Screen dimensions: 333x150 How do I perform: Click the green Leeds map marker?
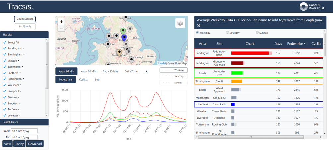coord(123,31)
